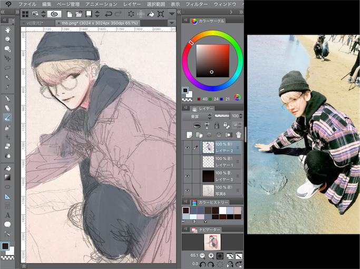
Task: Select the Balloon tool
Action: tap(7, 224)
